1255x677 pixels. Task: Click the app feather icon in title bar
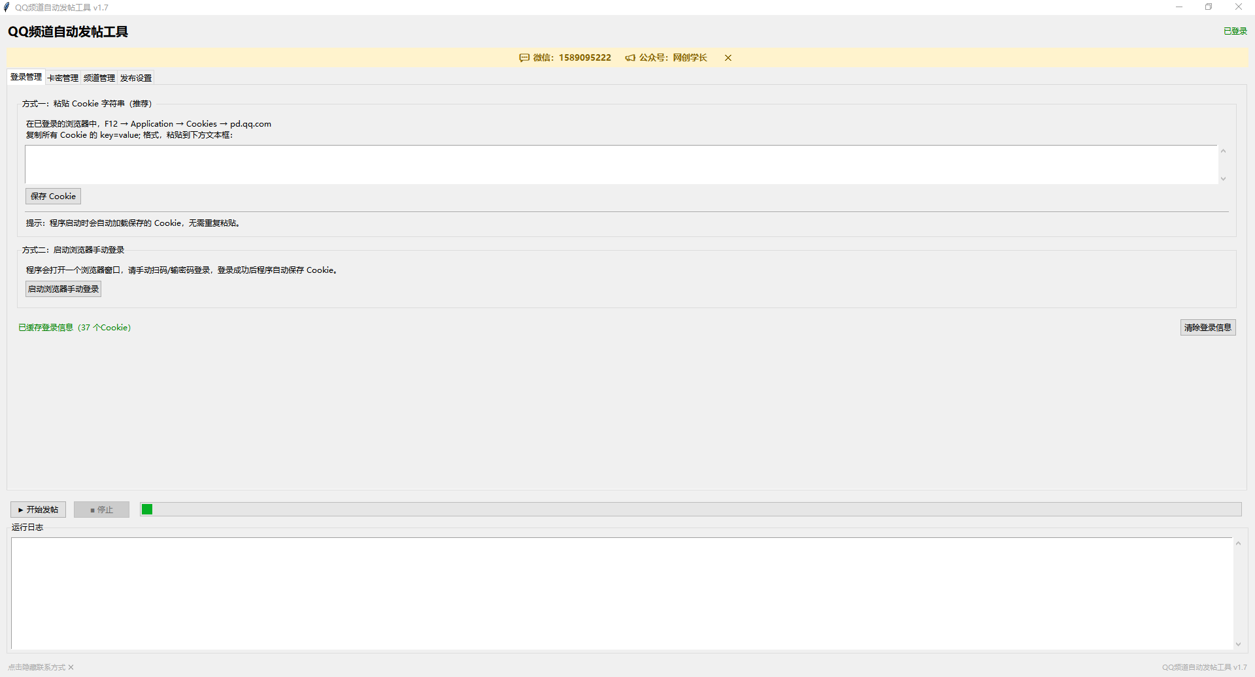click(x=7, y=7)
